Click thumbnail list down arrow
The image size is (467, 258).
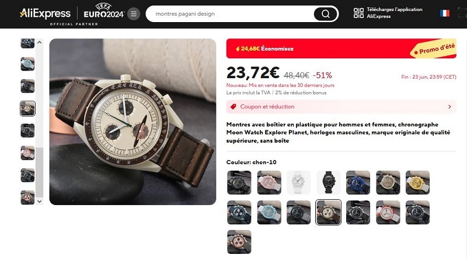pos(39,202)
